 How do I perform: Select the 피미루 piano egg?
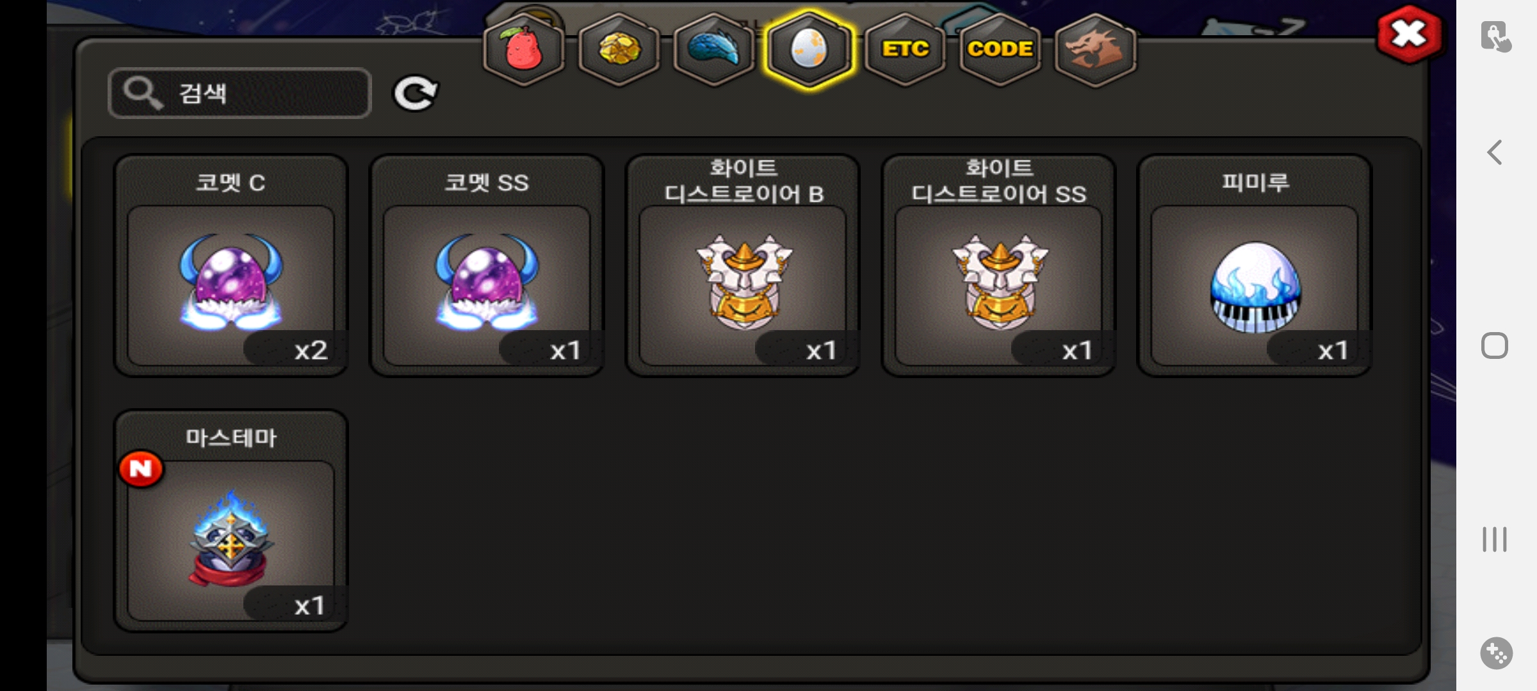1255,266
